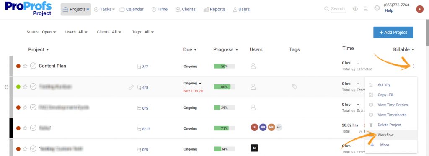Click the green status dot in 80% row
429x156 pixels.
click(x=18, y=87)
